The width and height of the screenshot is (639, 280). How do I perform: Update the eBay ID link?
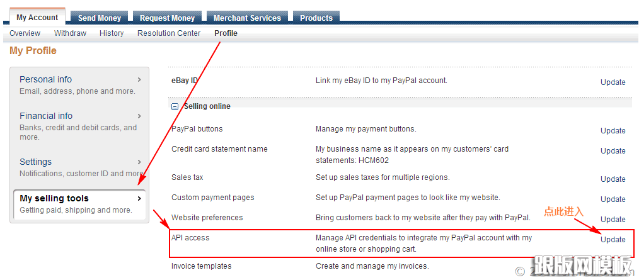point(613,82)
